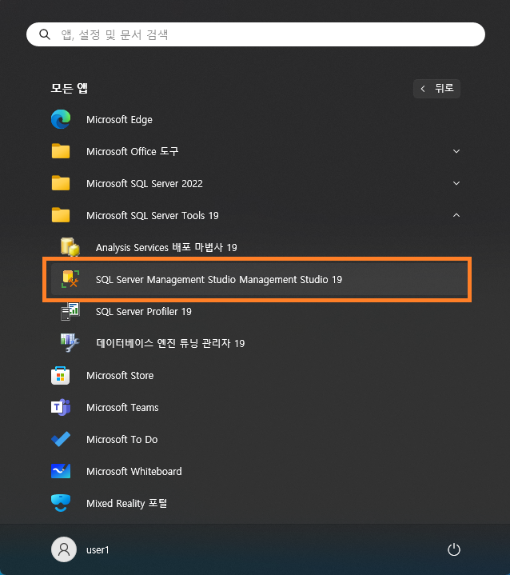Open the Microsoft Store icon

pos(61,376)
